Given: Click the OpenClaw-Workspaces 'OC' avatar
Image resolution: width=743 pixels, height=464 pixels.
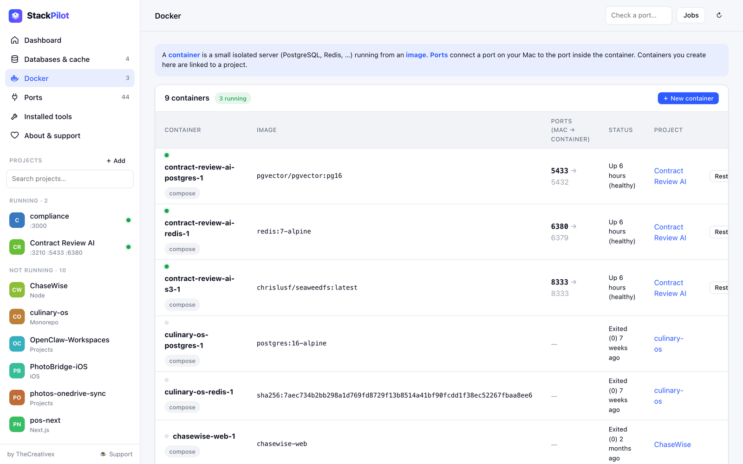Looking at the screenshot, I should tap(17, 344).
